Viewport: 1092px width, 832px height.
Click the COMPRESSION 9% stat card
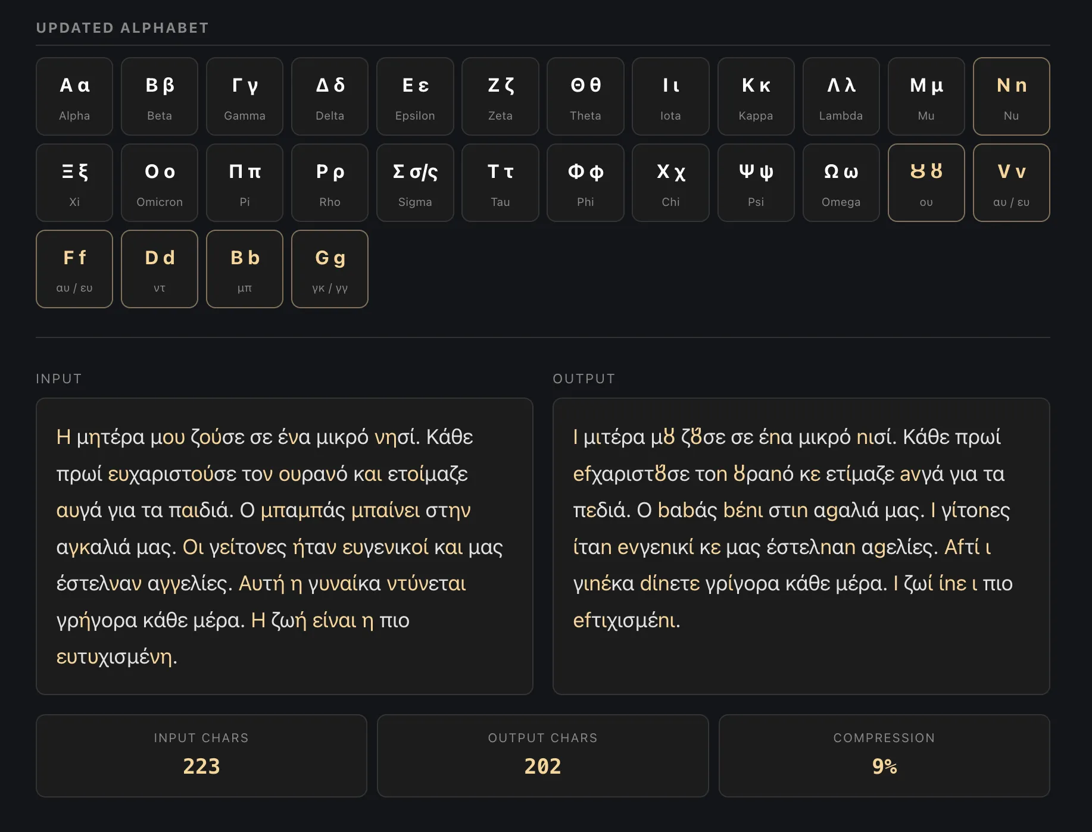click(884, 756)
